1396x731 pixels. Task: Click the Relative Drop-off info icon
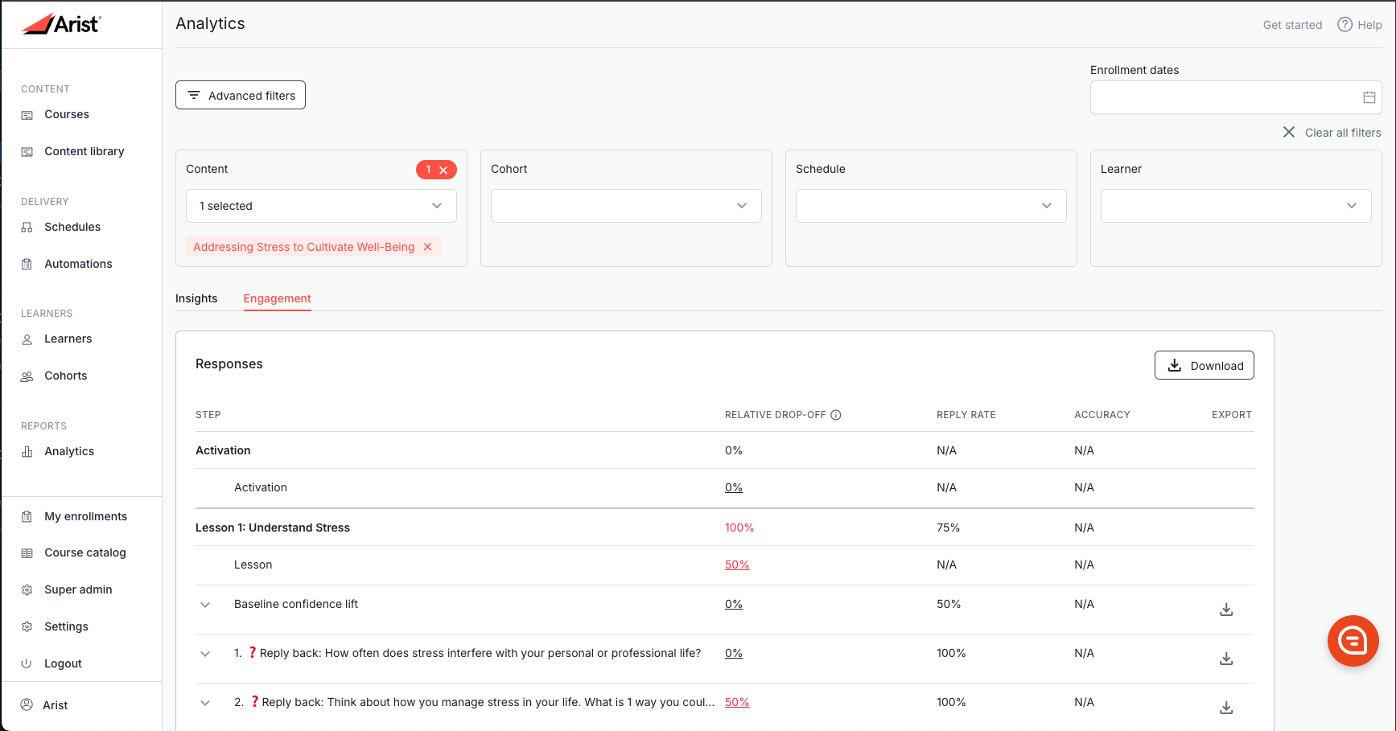(x=836, y=415)
